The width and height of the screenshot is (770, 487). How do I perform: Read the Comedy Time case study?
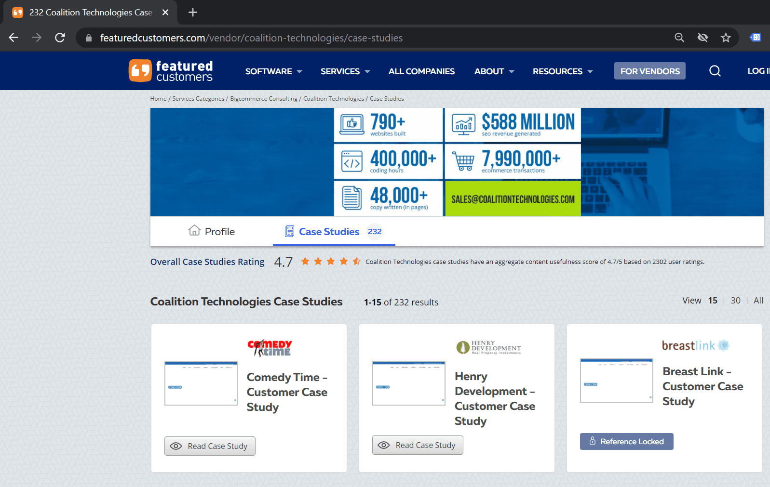(x=210, y=446)
